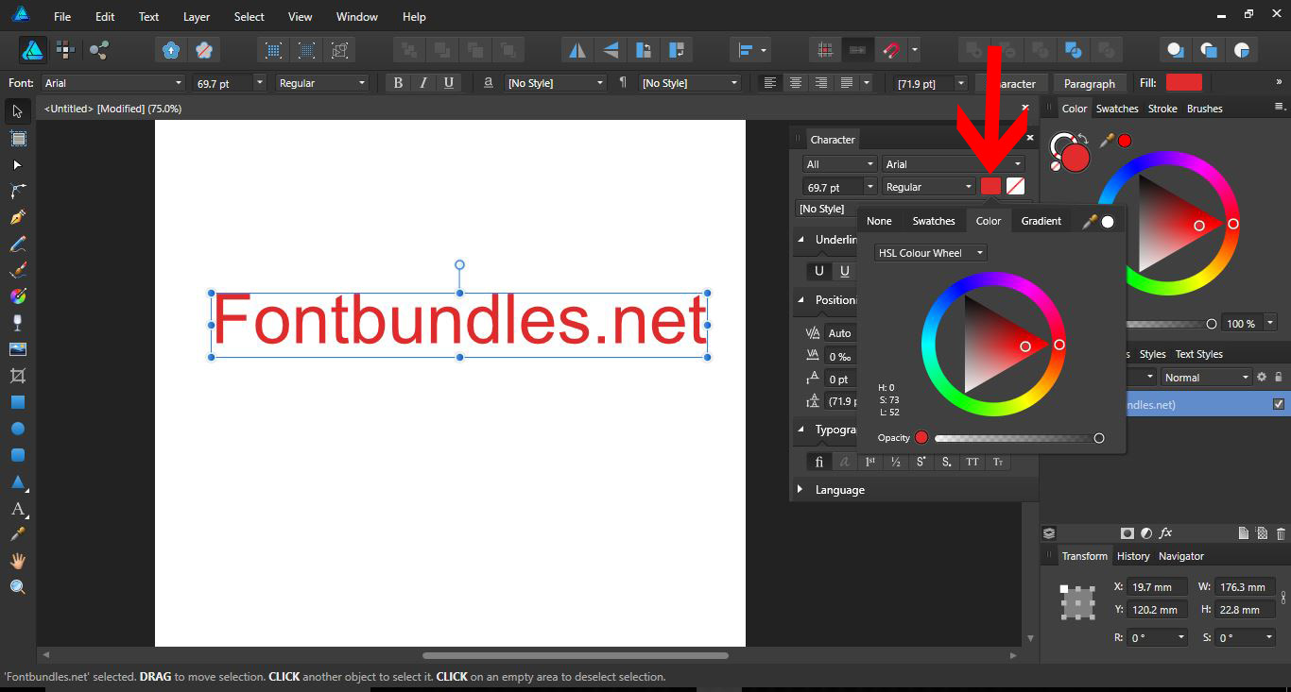Select the Vector Crop tool

17,375
